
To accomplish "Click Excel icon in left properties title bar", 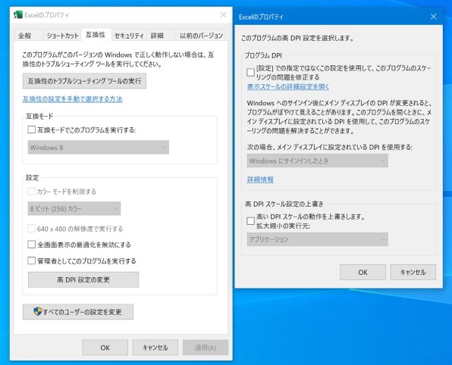I will point(18,15).
